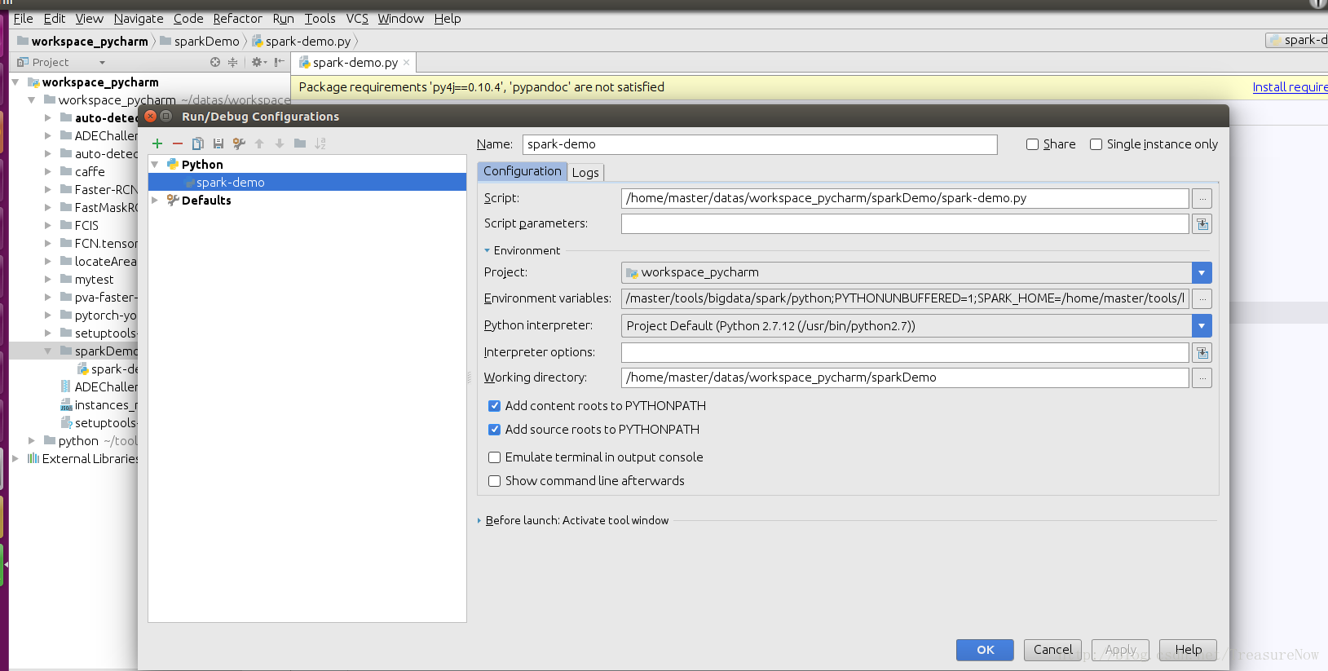Click the Apply button

1120,650
